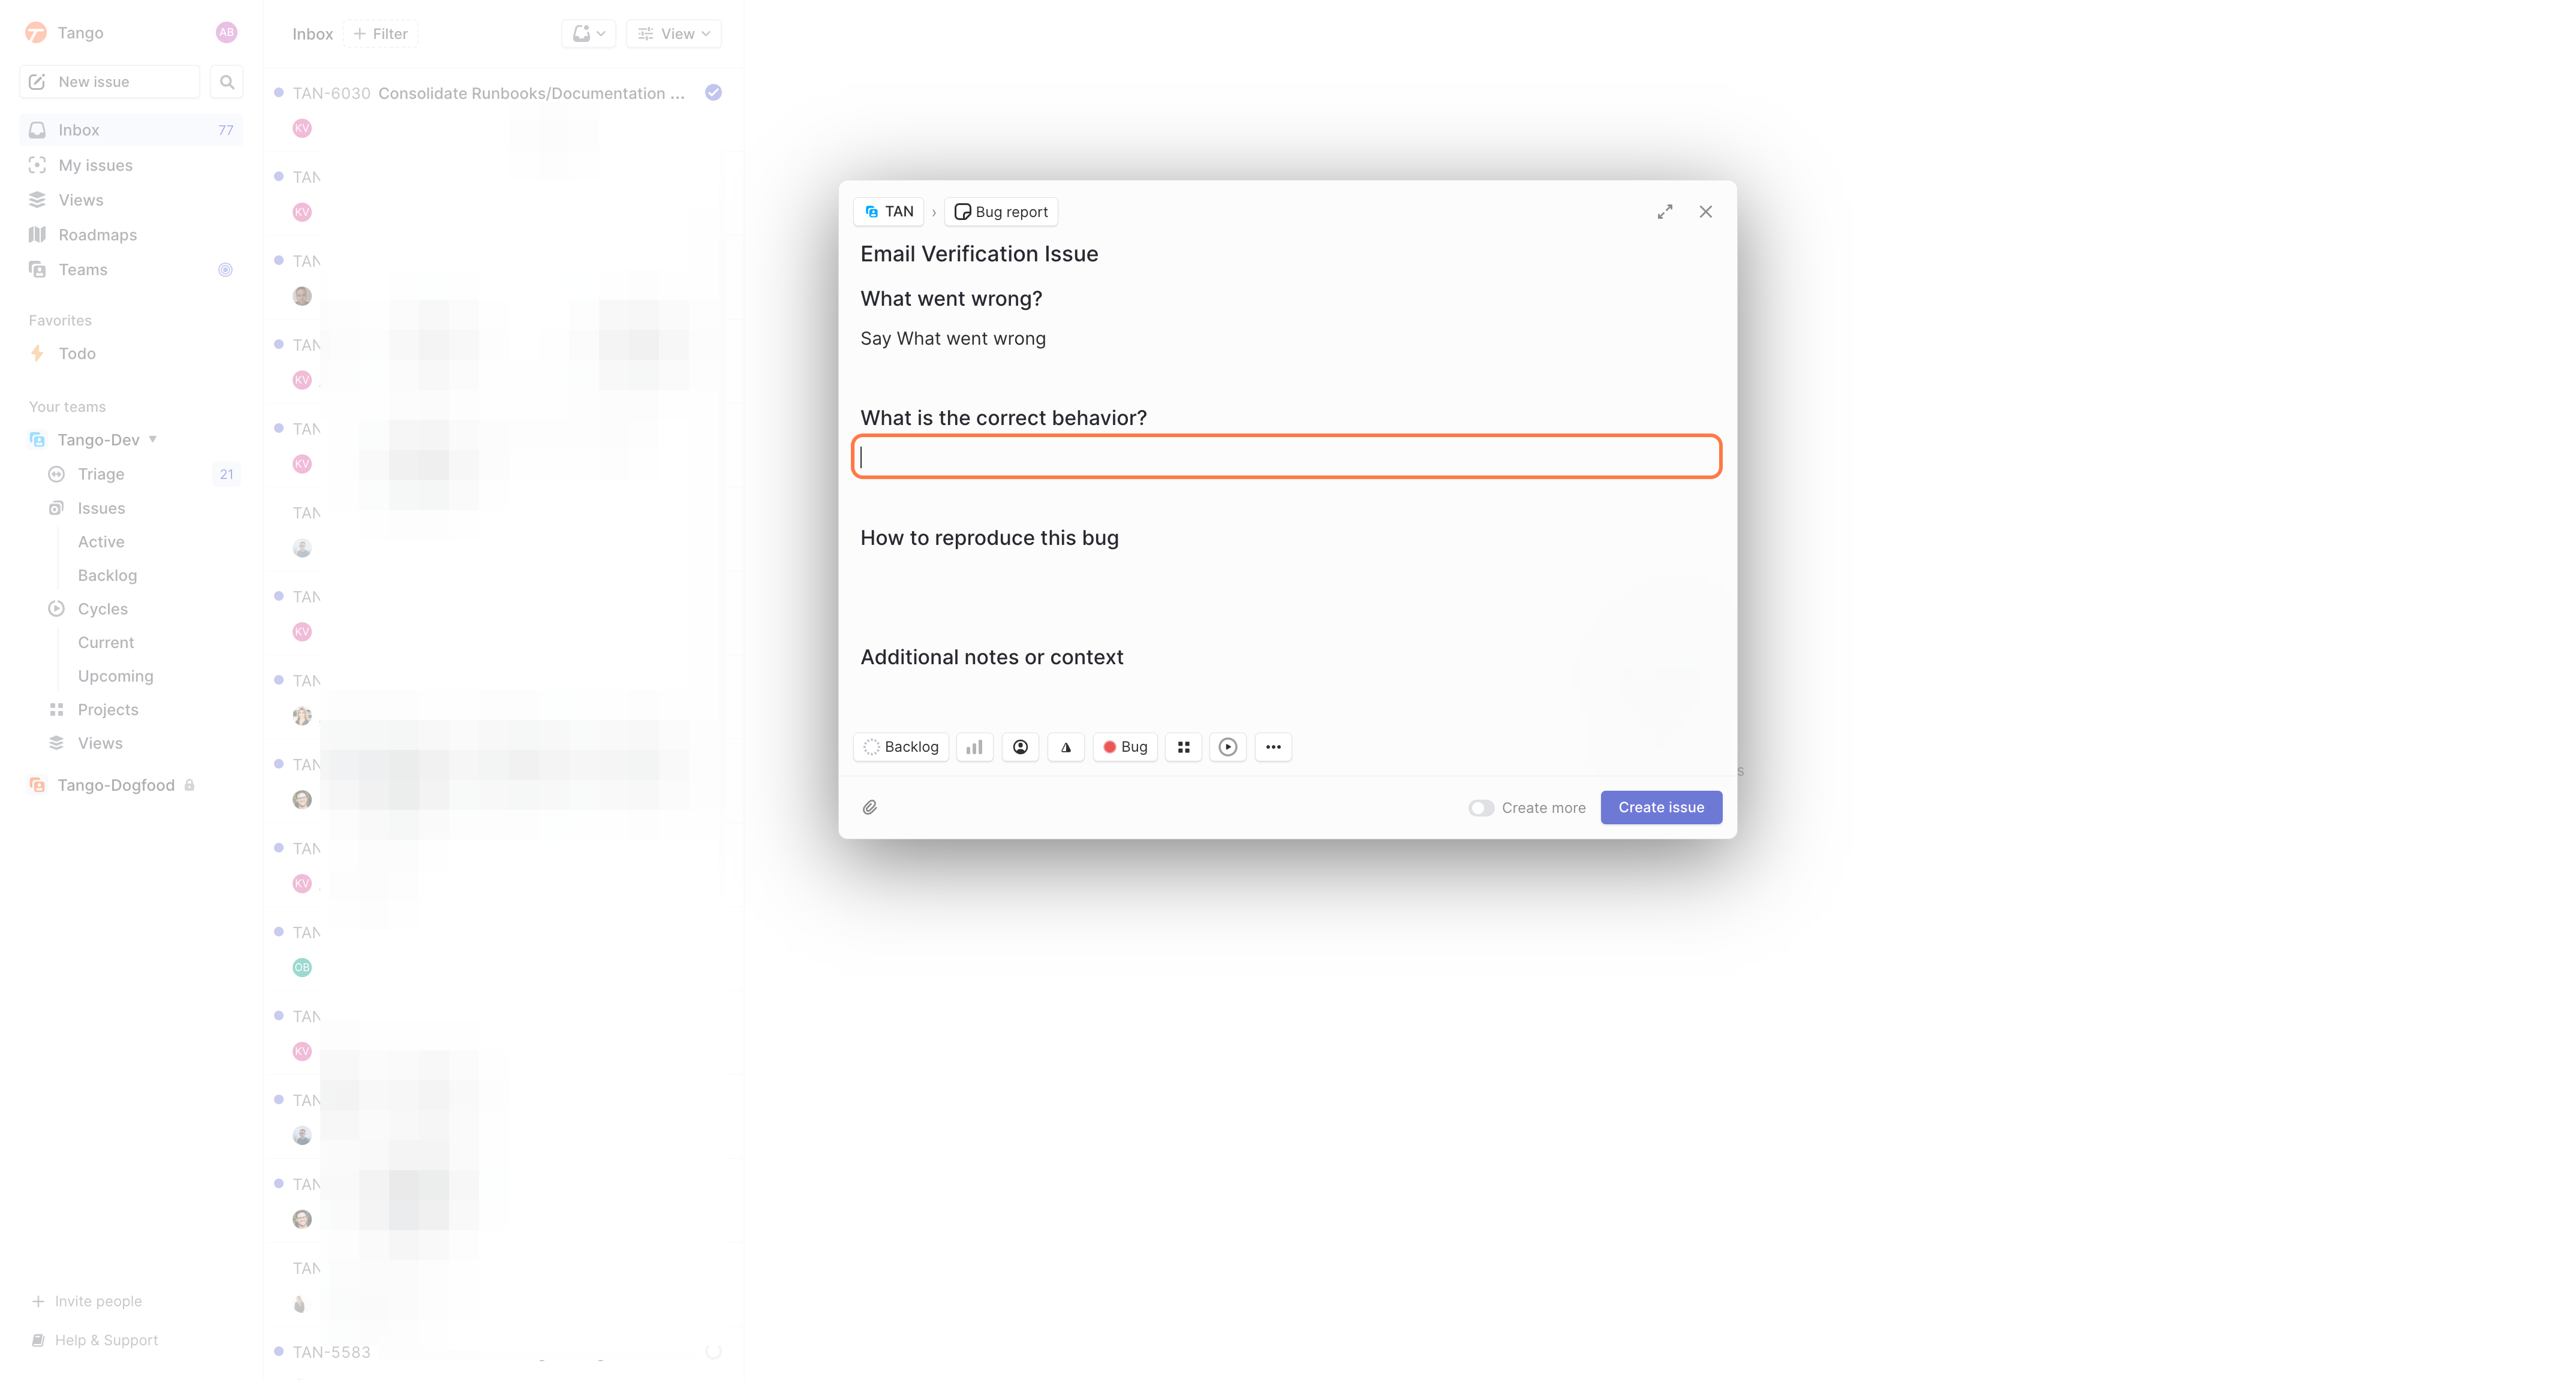Open Upcoming cycles
Screen dimensions: 2576x1380
(116, 676)
